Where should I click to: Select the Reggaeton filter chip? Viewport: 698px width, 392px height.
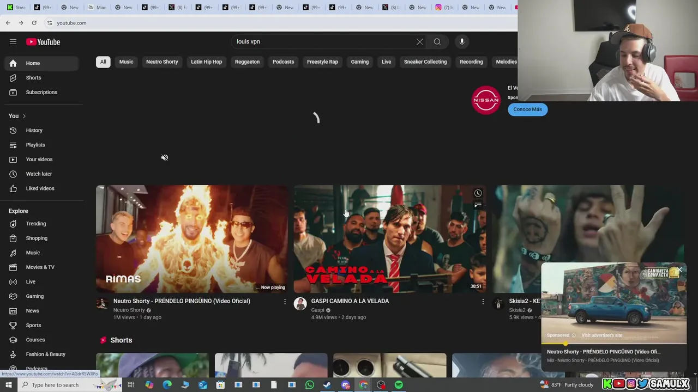coord(247,62)
